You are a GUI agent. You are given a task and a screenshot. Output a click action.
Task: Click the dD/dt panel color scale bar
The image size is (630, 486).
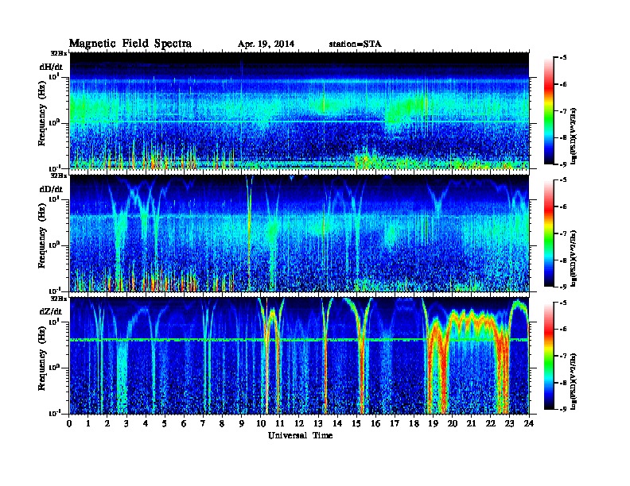(549, 233)
